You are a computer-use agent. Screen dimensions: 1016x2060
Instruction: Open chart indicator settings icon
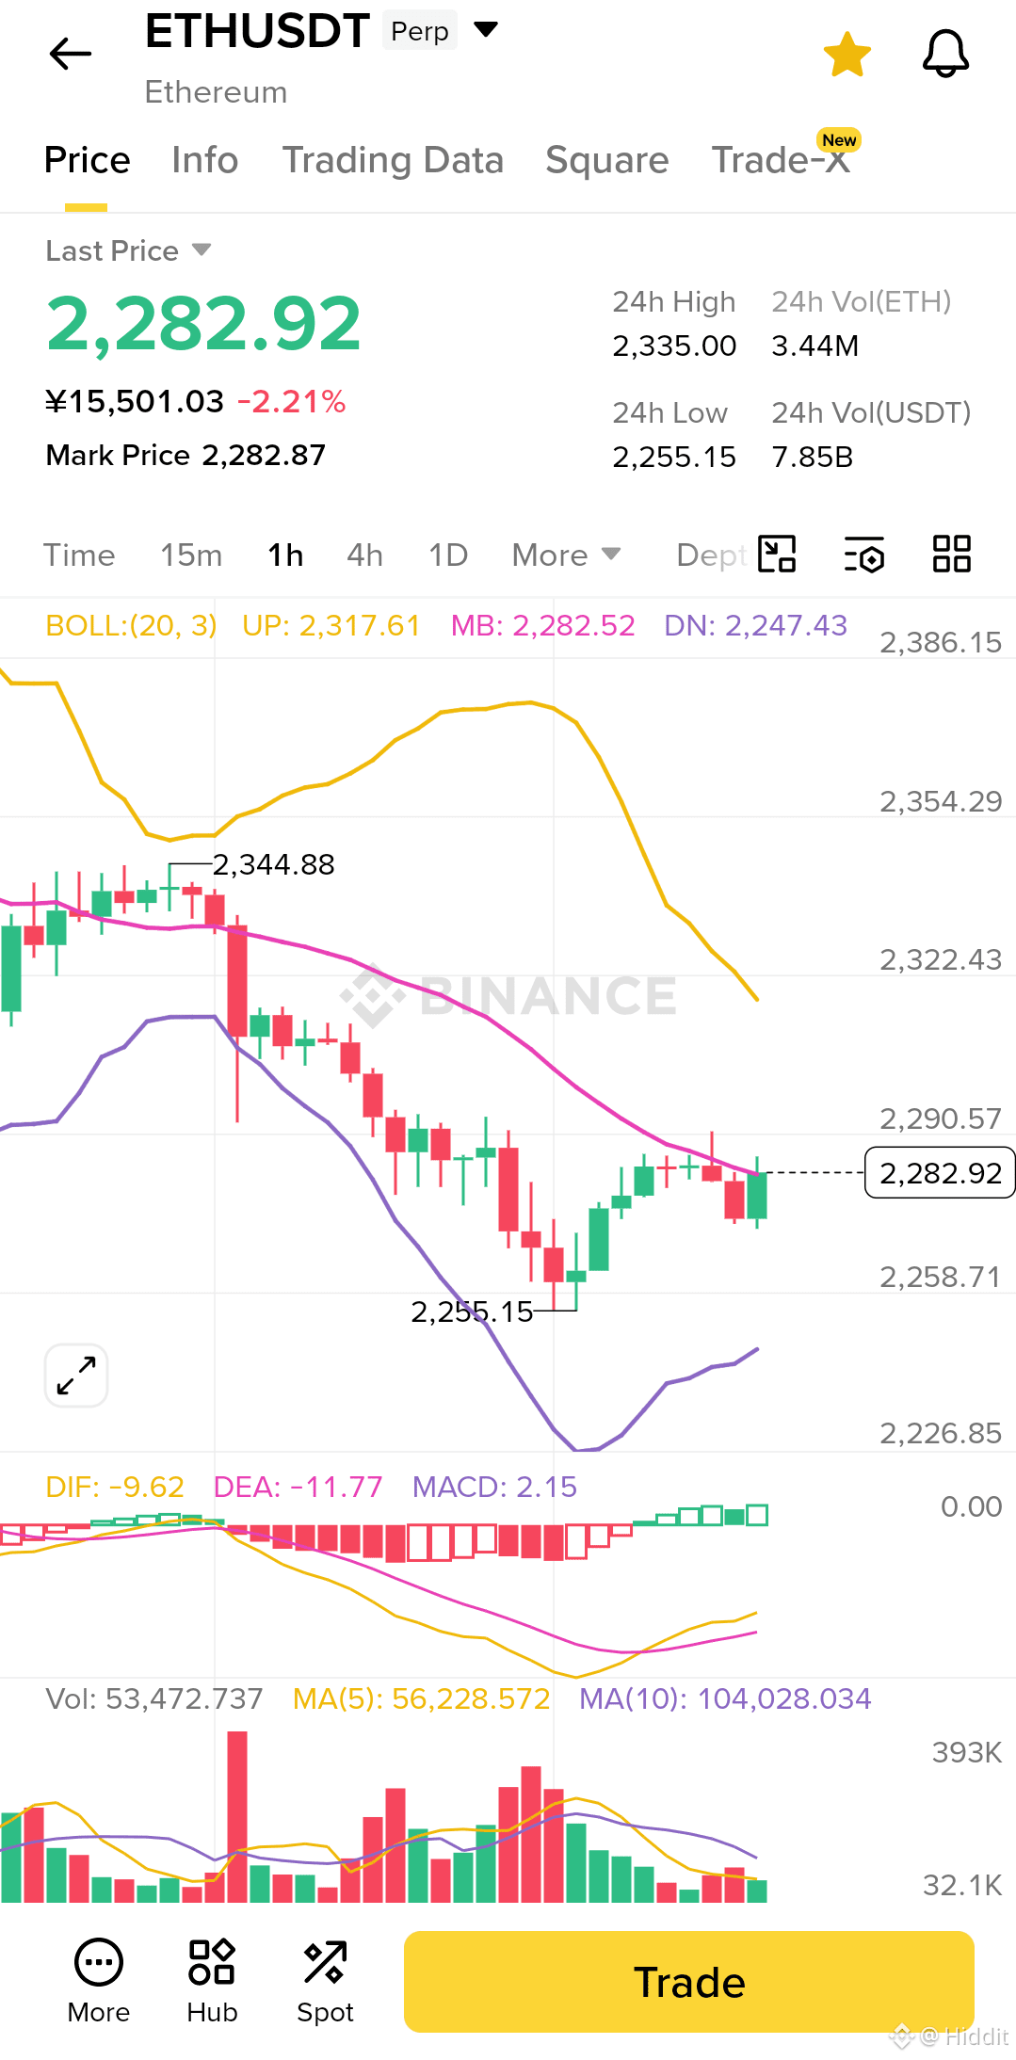(864, 554)
